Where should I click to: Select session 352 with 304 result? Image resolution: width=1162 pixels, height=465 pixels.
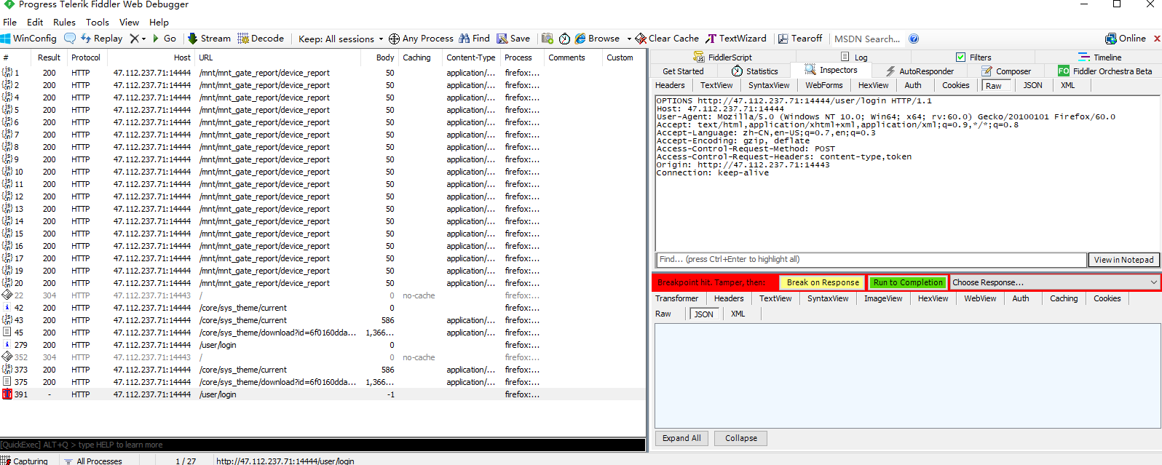(x=323, y=357)
